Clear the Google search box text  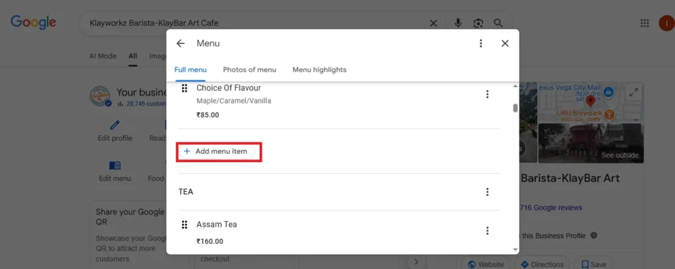434,23
